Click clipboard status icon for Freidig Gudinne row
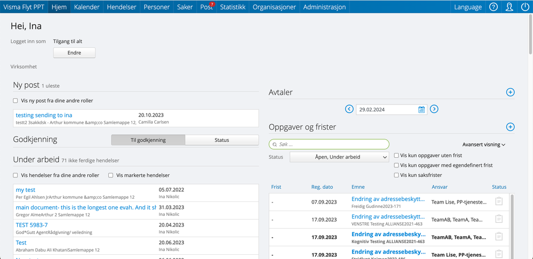533x259 pixels. coord(499,201)
